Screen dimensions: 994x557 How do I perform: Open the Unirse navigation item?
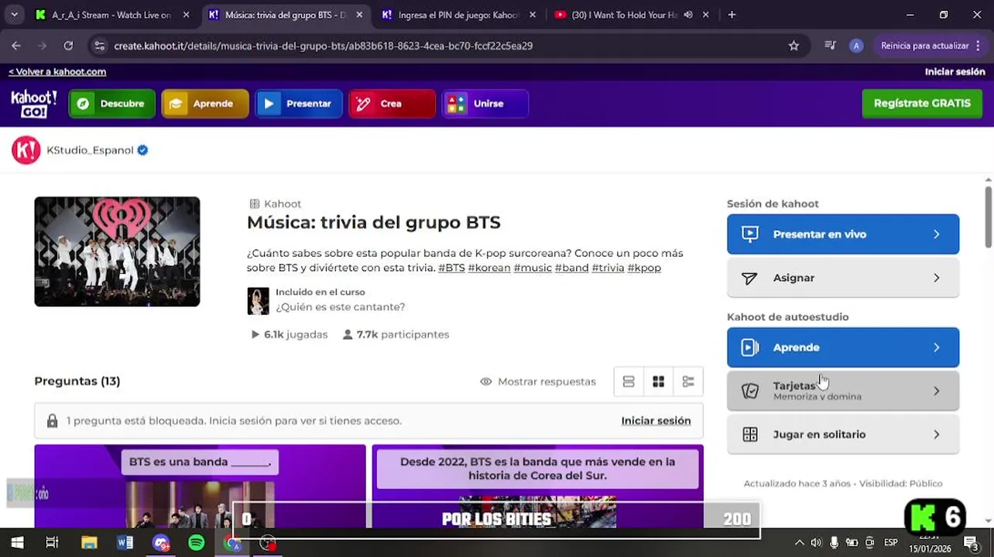485,104
